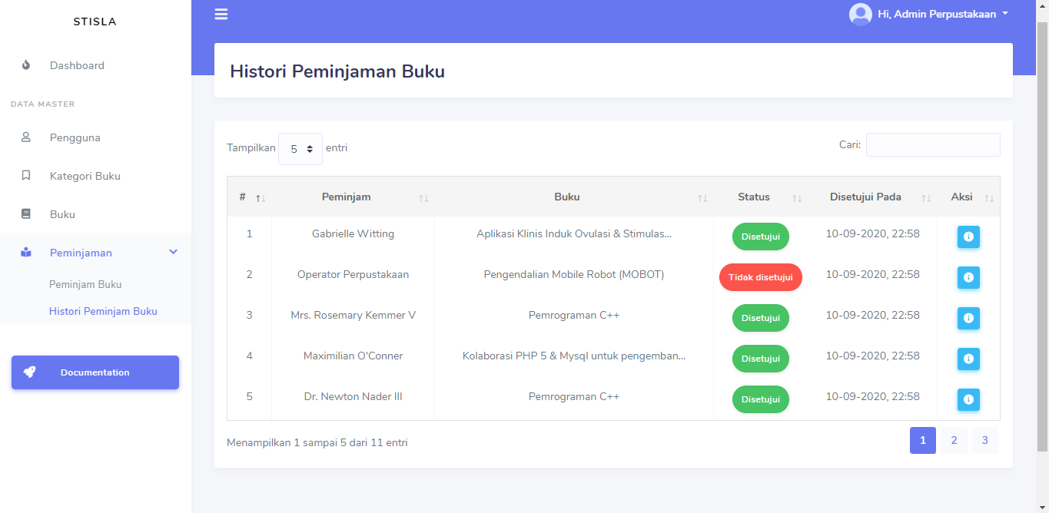Image resolution: width=1049 pixels, height=513 pixels.
Task: Select the Dashboard icon in sidebar
Action: pos(25,65)
